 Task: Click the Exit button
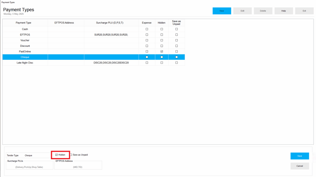click(305, 11)
